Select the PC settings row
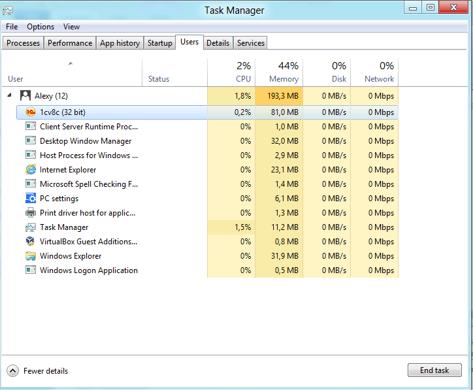 tap(207, 199)
